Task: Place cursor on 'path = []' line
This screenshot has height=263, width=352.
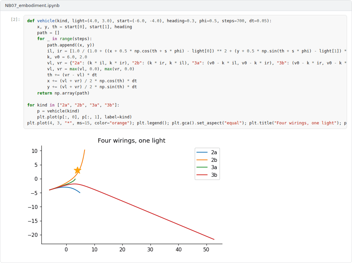Action: [x=48, y=33]
